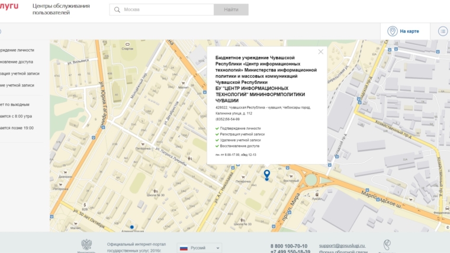Click the Администрация blue dot marker
Viewport: 450px width, 253px height.
[132, 227]
